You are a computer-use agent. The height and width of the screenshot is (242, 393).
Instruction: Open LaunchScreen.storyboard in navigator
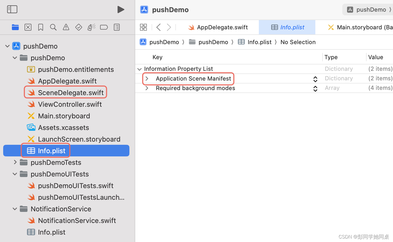74,139
